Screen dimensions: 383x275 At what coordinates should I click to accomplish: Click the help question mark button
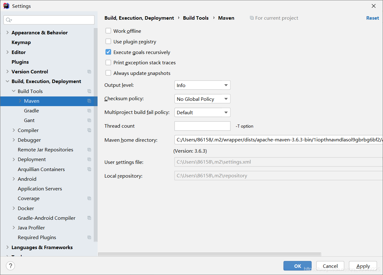pos(10,266)
